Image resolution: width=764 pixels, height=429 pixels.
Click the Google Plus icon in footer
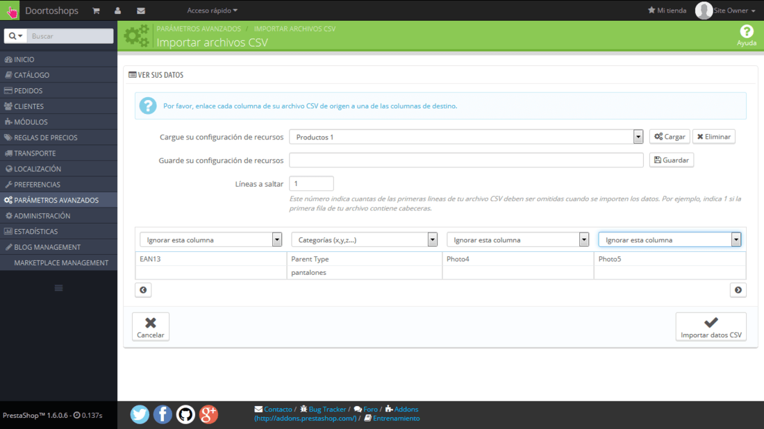click(208, 414)
